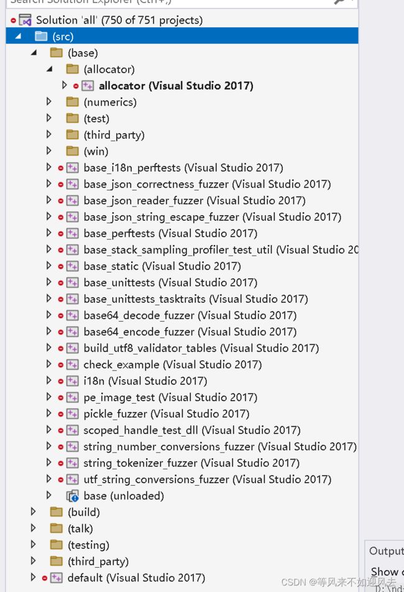Screen dimensions: 404x592
Task: Select 'utf_string_conversions_fuzzer (Visual Studio 2017)' text
Action: [x=207, y=479]
